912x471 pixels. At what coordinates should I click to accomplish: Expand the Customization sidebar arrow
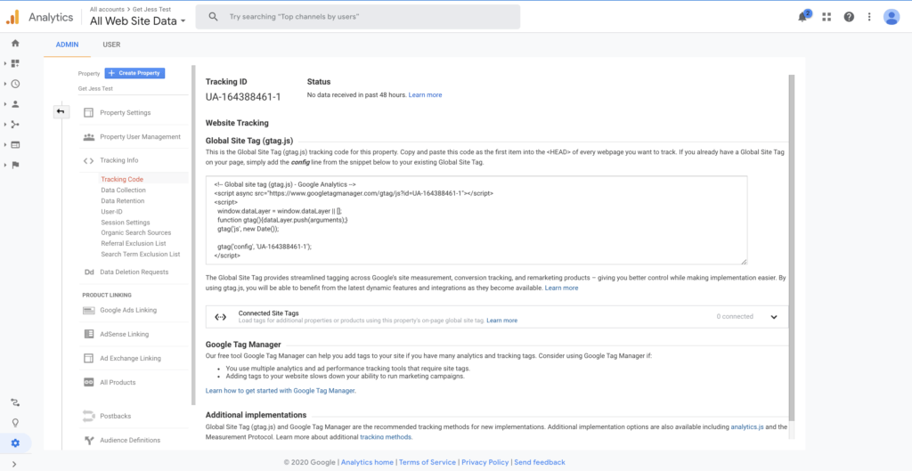pos(5,63)
